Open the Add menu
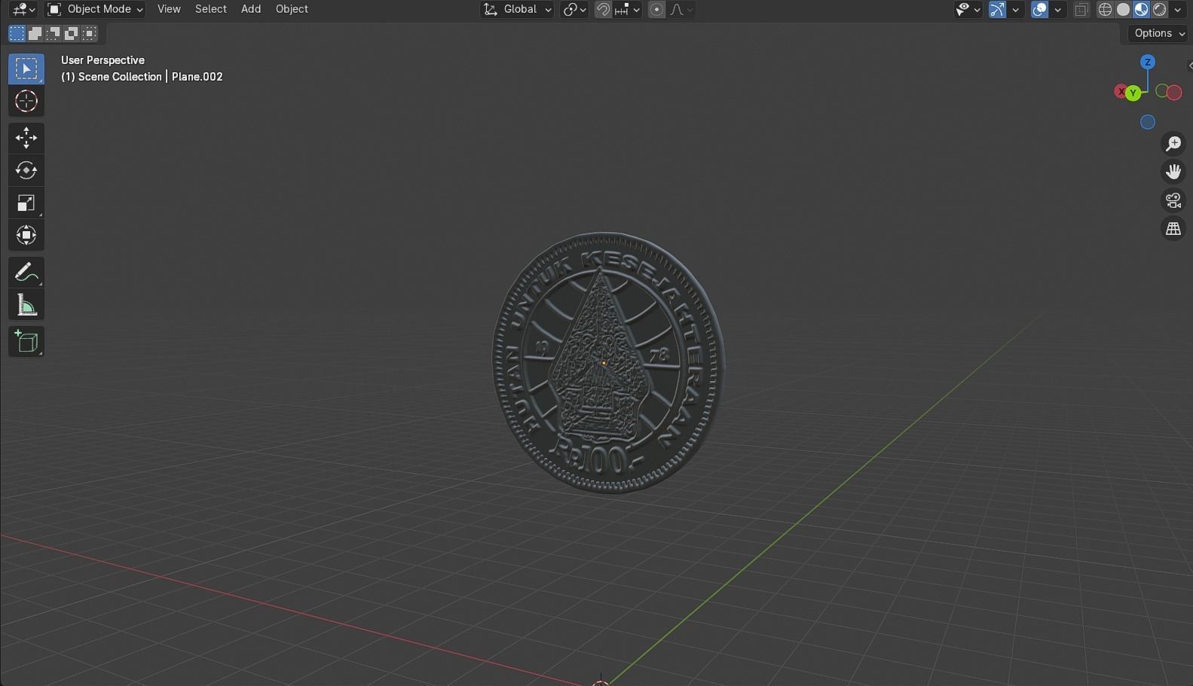This screenshot has width=1193, height=686. coord(251,9)
